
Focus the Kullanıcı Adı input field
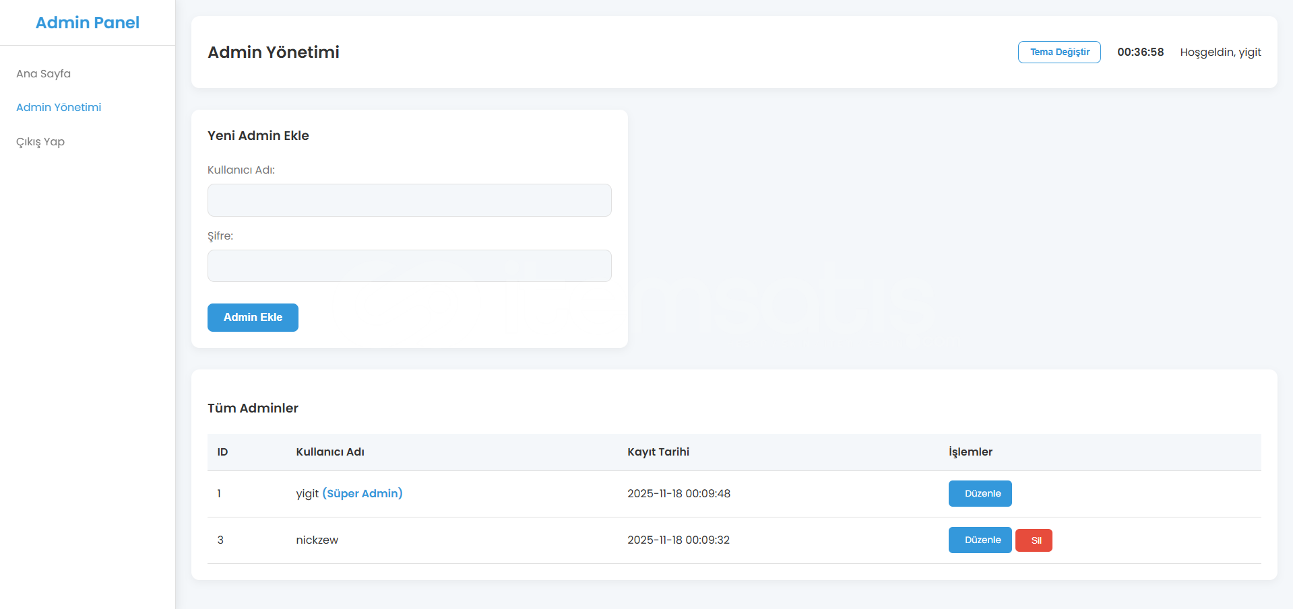[x=409, y=200]
